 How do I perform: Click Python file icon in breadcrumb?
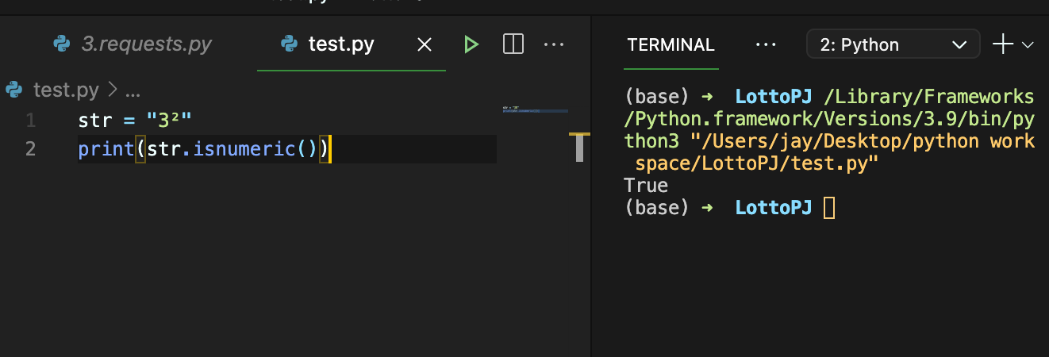click(x=14, y=90)
